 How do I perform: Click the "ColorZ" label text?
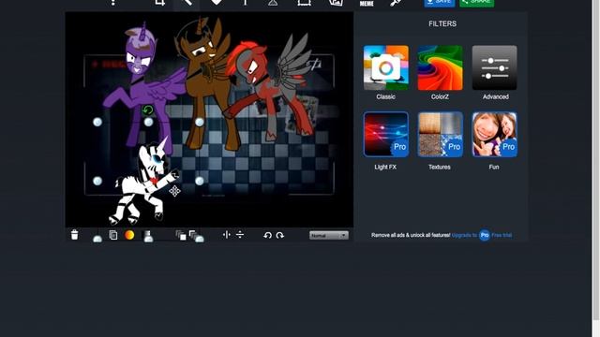click(440, 96)
